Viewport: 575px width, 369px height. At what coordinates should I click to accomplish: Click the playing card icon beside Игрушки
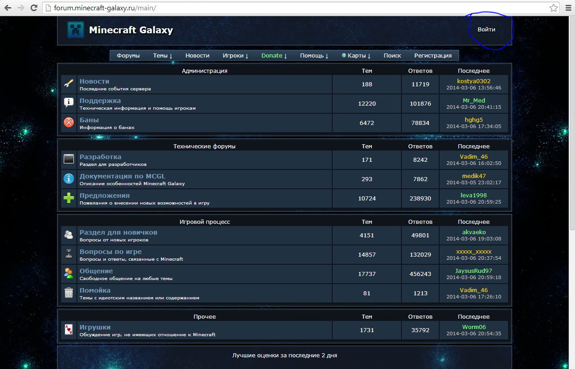point(69,329)
